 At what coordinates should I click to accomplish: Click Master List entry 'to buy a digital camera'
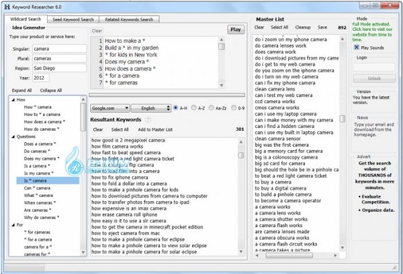[281, 188]
